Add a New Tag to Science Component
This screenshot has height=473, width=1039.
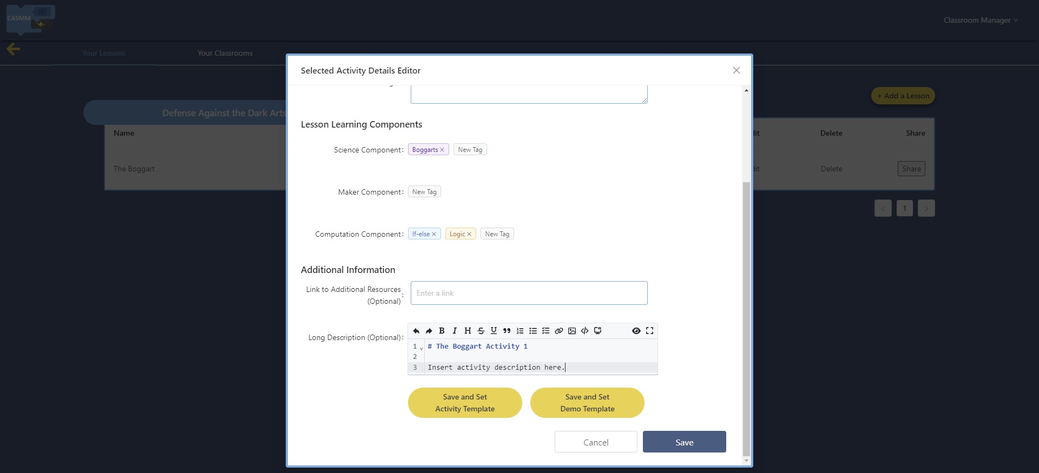click(470, 150)
